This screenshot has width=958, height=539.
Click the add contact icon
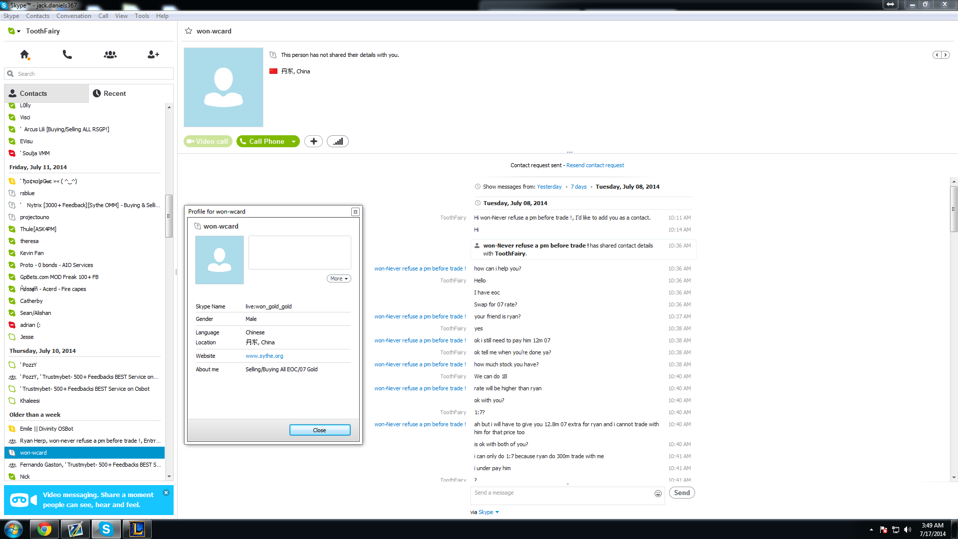153,54
